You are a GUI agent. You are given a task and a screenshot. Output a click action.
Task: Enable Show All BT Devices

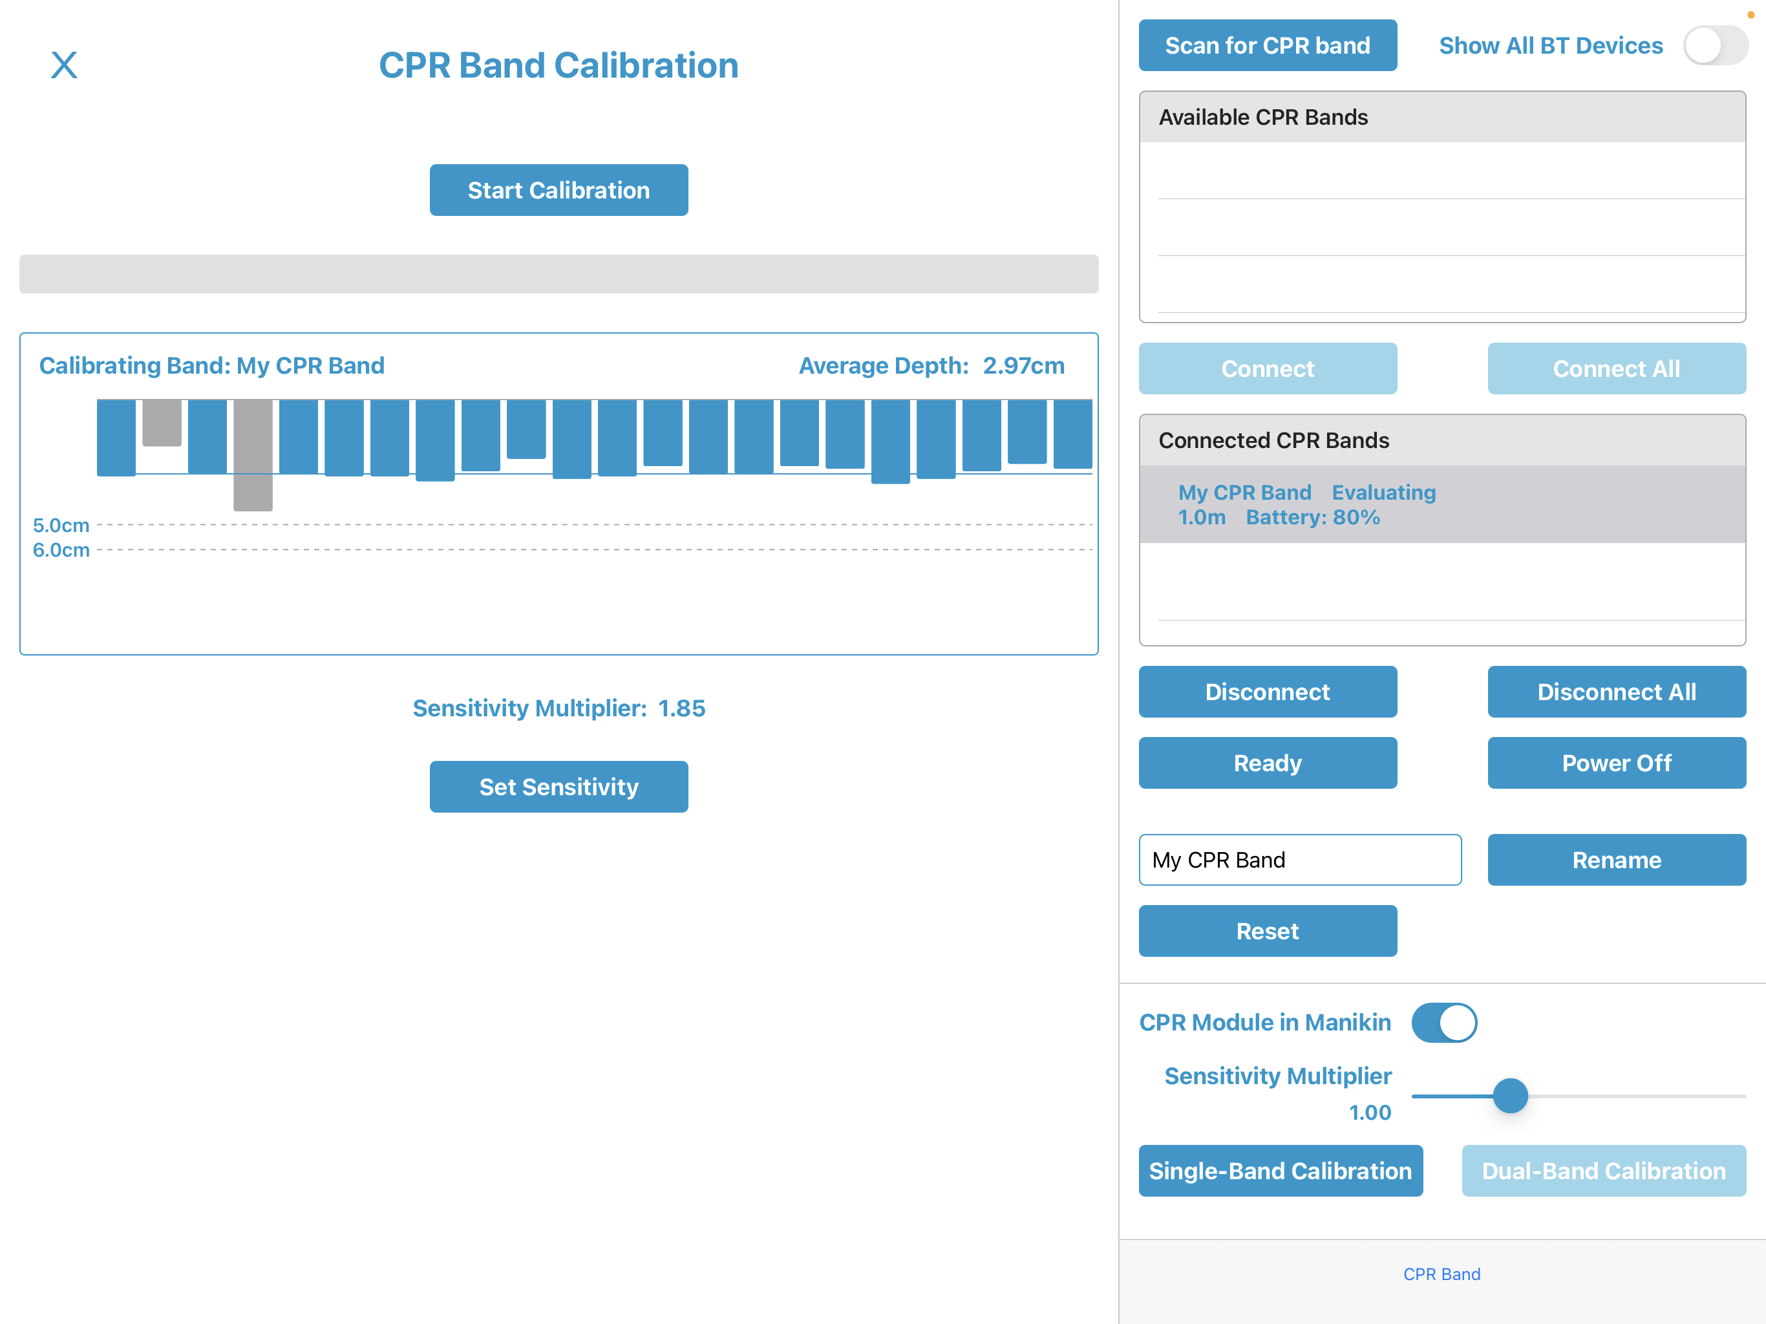(x=1715, y=45)
